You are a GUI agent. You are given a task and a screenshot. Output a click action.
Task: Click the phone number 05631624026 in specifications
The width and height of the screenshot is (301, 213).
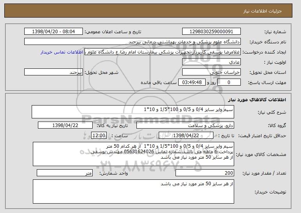tap(139, 152)
